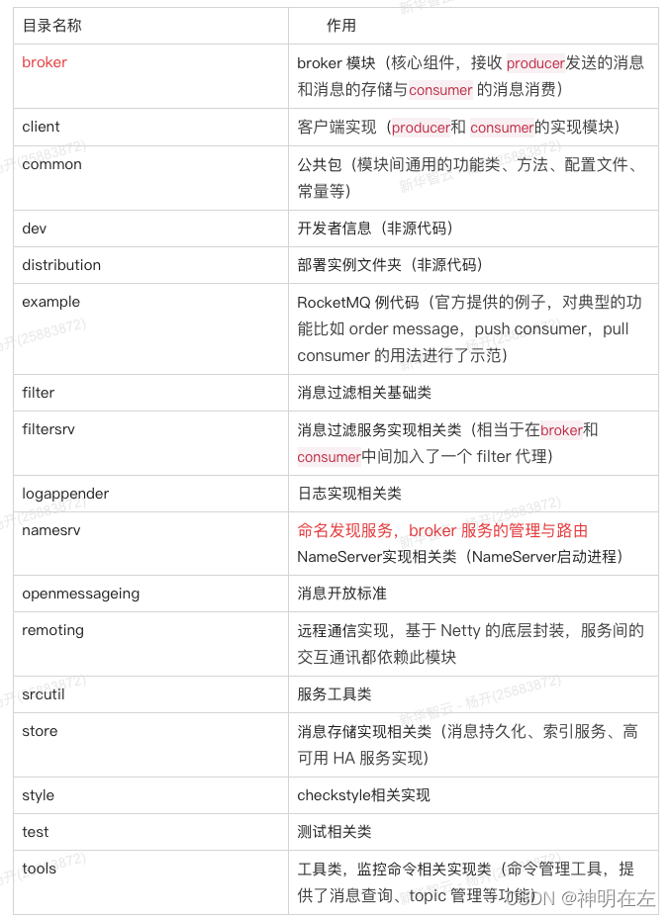Click '消息开放标准' description
This screenshot has height=917, width=671.
341,594
